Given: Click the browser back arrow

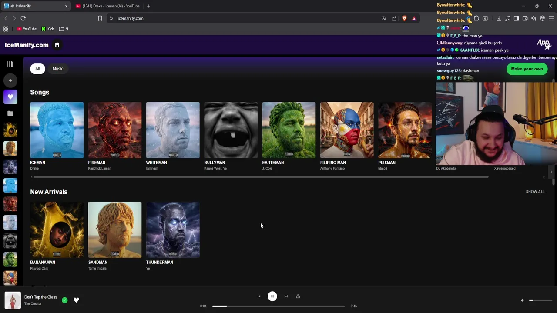Looking at the screenshot, I should (6, 18).
